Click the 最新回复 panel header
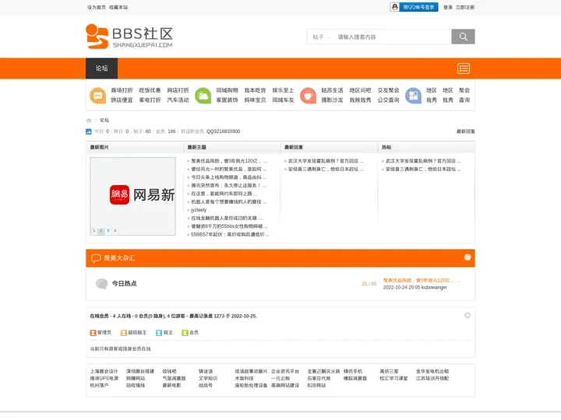 pos(294,147)
